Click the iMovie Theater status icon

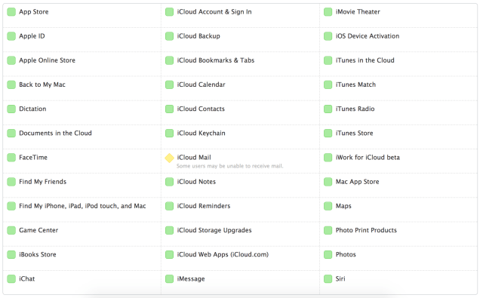point(328,12)
